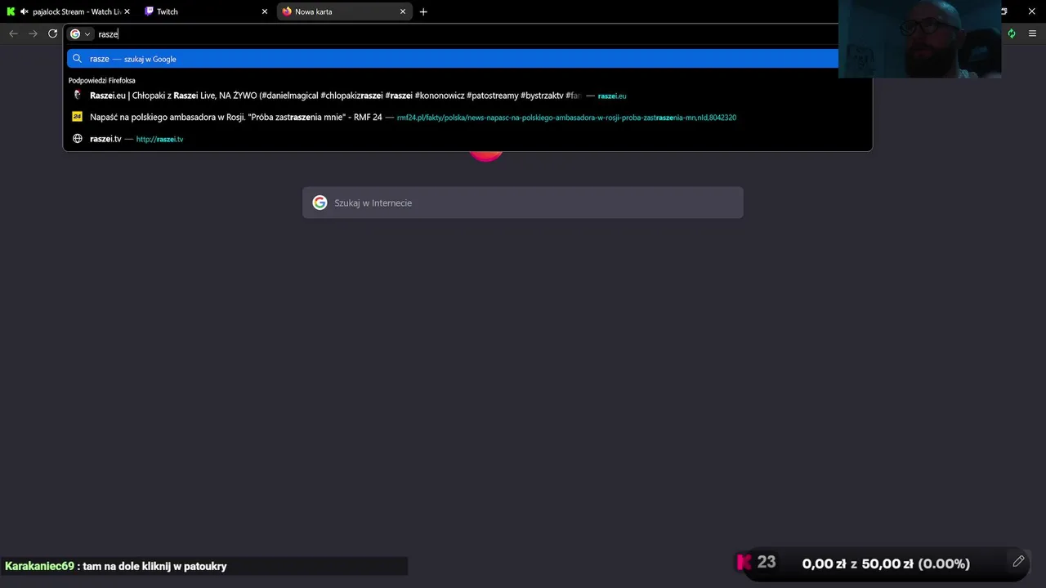Image resolution: width=1046 pixels, height=588 pixels.
Task: Click chat message 'tam na dole kliknij w patoukry'
Action: (154, 566)
